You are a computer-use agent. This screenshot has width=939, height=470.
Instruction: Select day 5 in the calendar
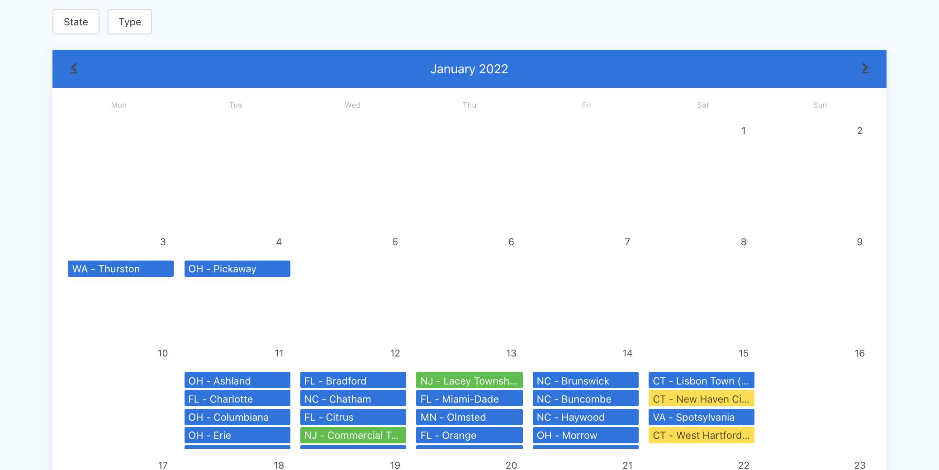395,242
